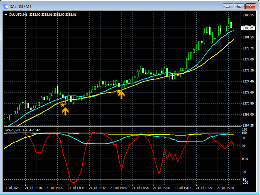Screen dimensions: 260x195
Task: Click the 21 Jul 14:58 time label
Action: [140, 188]
